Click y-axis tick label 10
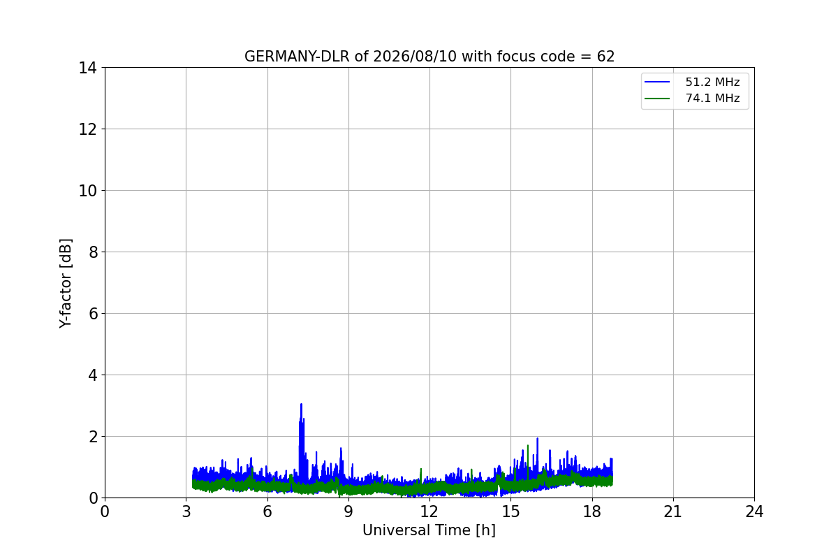 pos(87,191)
